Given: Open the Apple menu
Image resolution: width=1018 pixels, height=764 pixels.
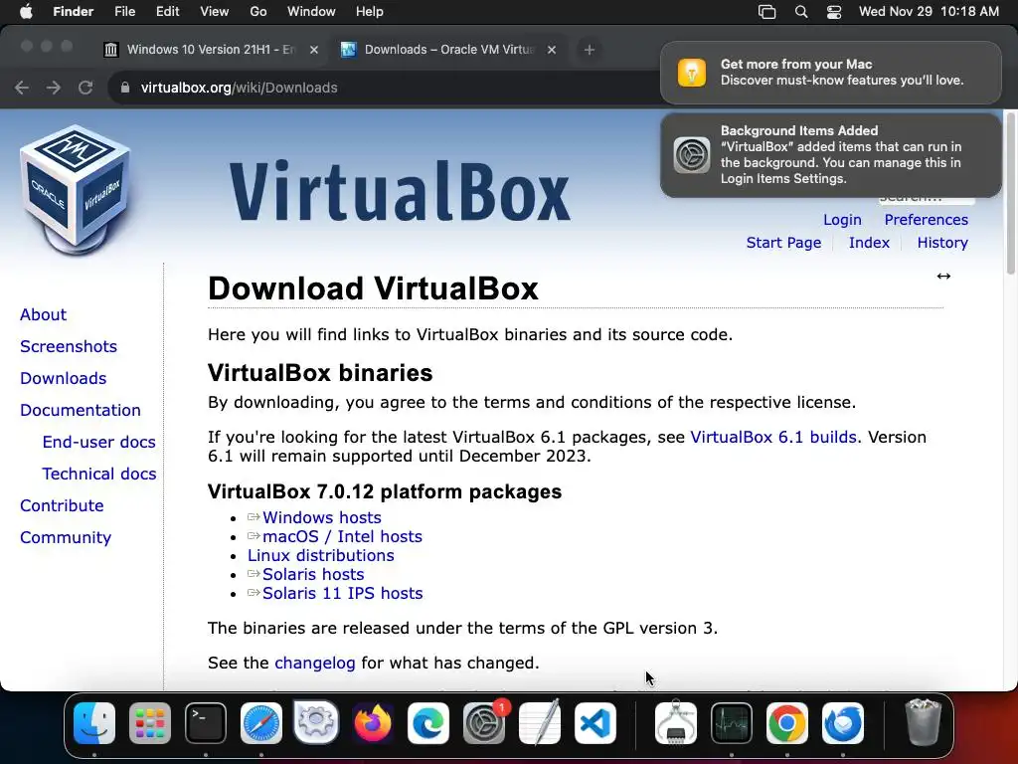Looking at the screenshot, I should 26,12.
